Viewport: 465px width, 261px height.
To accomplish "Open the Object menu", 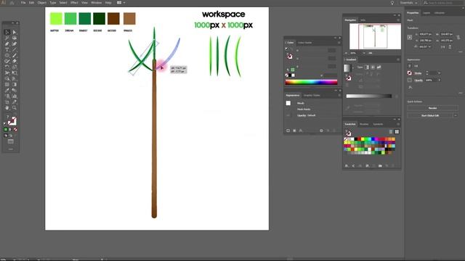I will coord(42,3).
